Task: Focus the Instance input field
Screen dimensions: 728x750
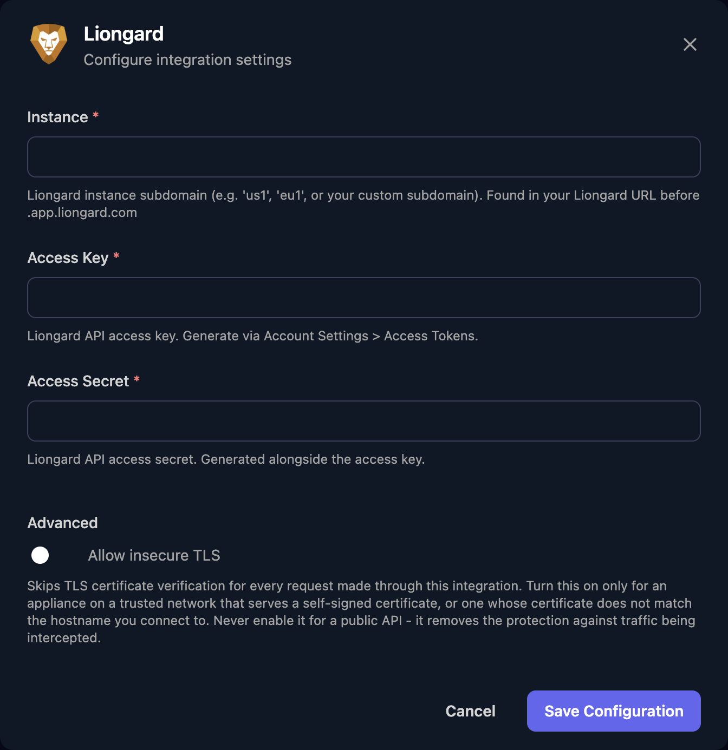Action: [x=364, y=157]
